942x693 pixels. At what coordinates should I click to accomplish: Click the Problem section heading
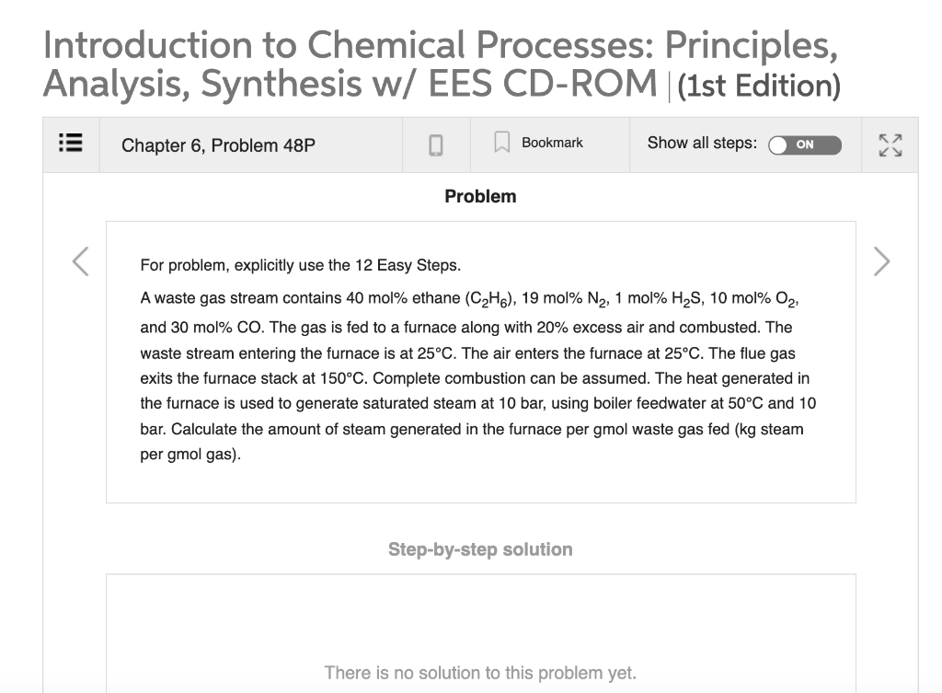tap(480, 196)
